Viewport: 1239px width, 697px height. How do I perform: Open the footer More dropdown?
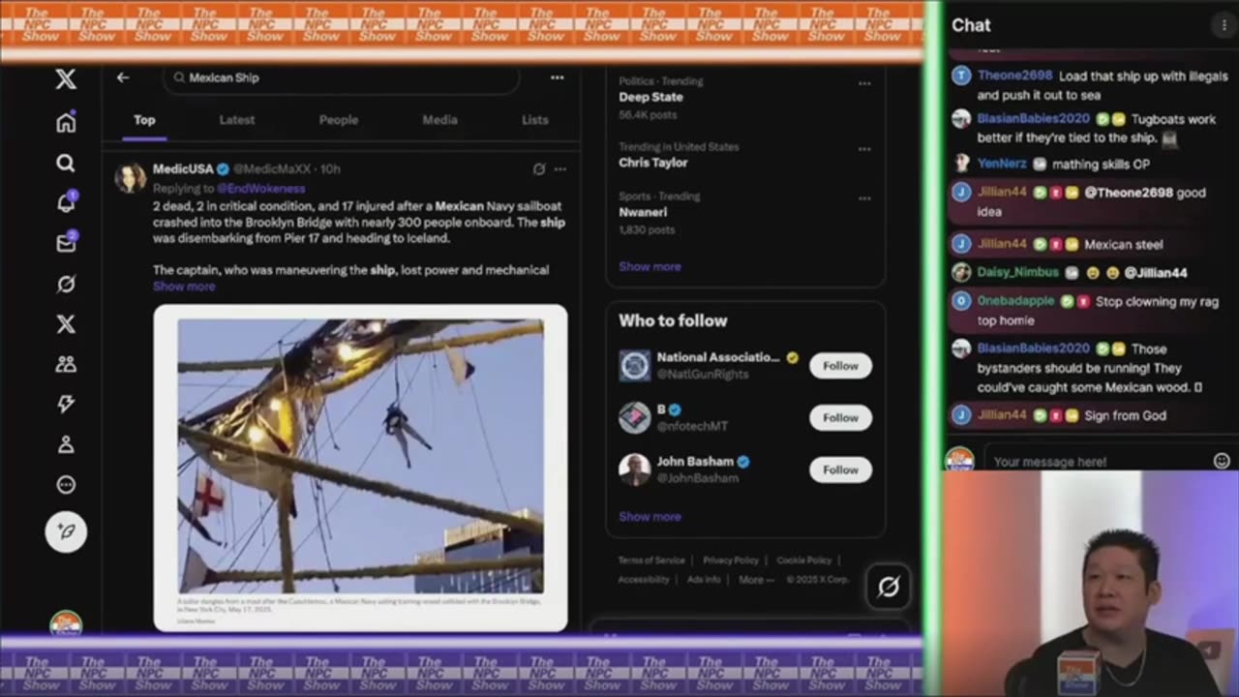756,580
